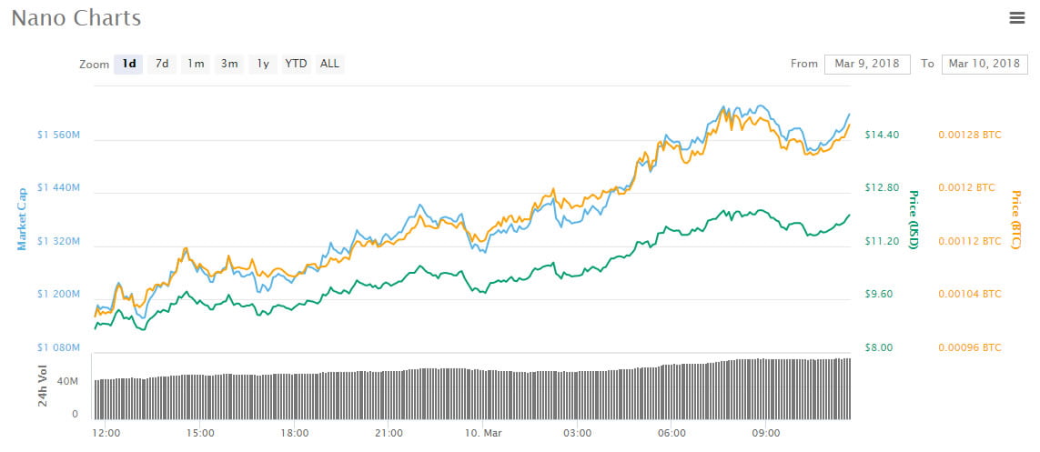
Task: Toggle the Price (USD) axis label
Action: (913, 219)
